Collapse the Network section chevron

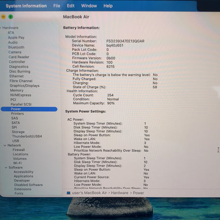[5, 145]
